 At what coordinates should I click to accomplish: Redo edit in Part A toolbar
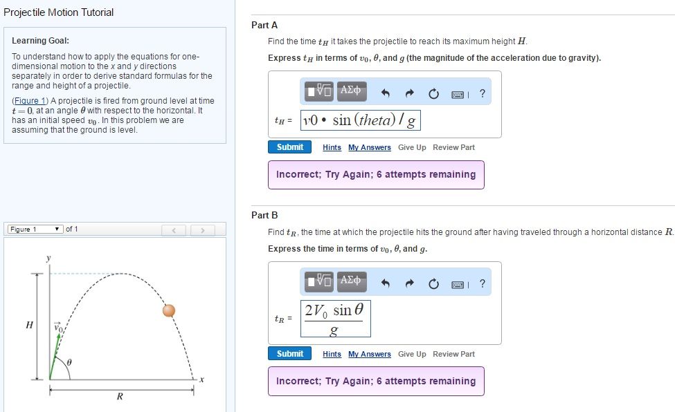tap(409, 93)
